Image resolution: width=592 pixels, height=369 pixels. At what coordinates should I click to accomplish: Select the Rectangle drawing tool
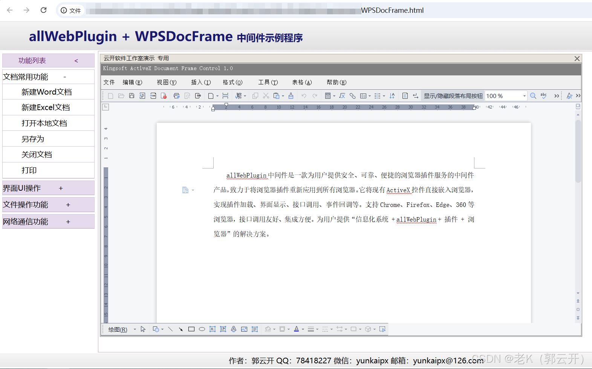(x=191, y=329)
